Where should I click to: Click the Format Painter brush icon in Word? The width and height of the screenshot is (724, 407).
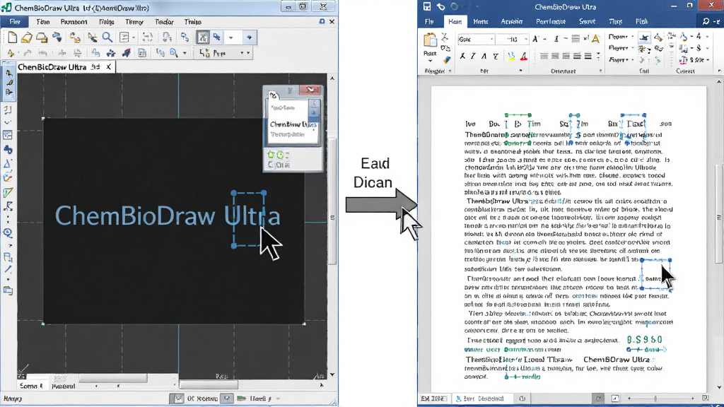coord(446,59)
